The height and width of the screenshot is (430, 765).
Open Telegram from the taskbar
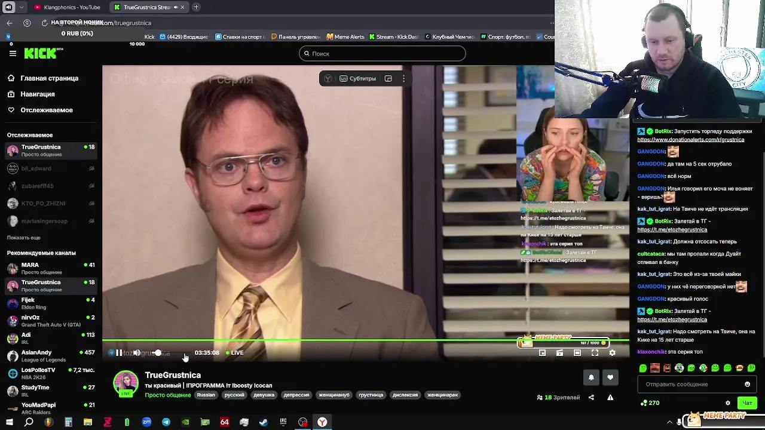(x=166, y=422)
